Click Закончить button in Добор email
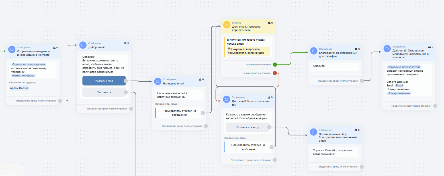 point(104,92)
